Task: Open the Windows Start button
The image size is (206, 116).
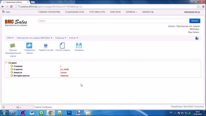Action: (4, 113)
